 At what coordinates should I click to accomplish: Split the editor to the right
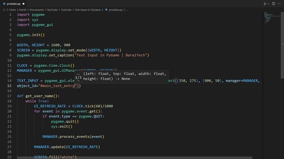coord(273,4)
